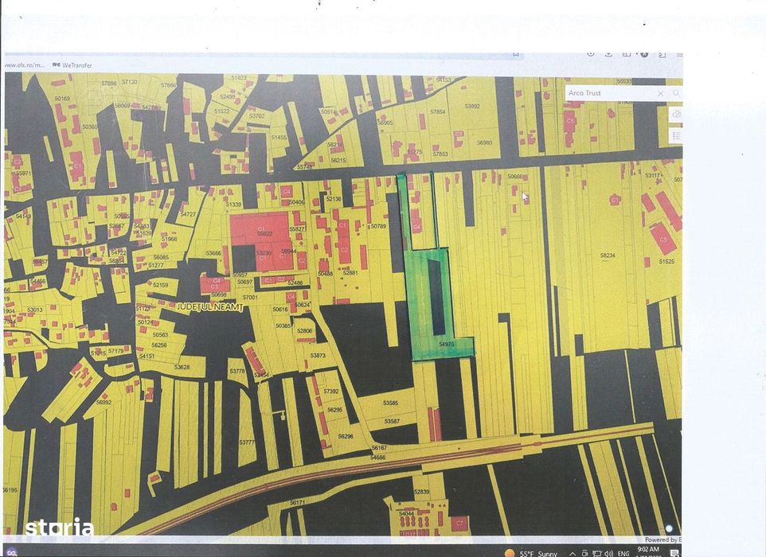The image size is (766, 557).
Task: Open the 9:02 AM clock flyout
Action: coord(648,551)
